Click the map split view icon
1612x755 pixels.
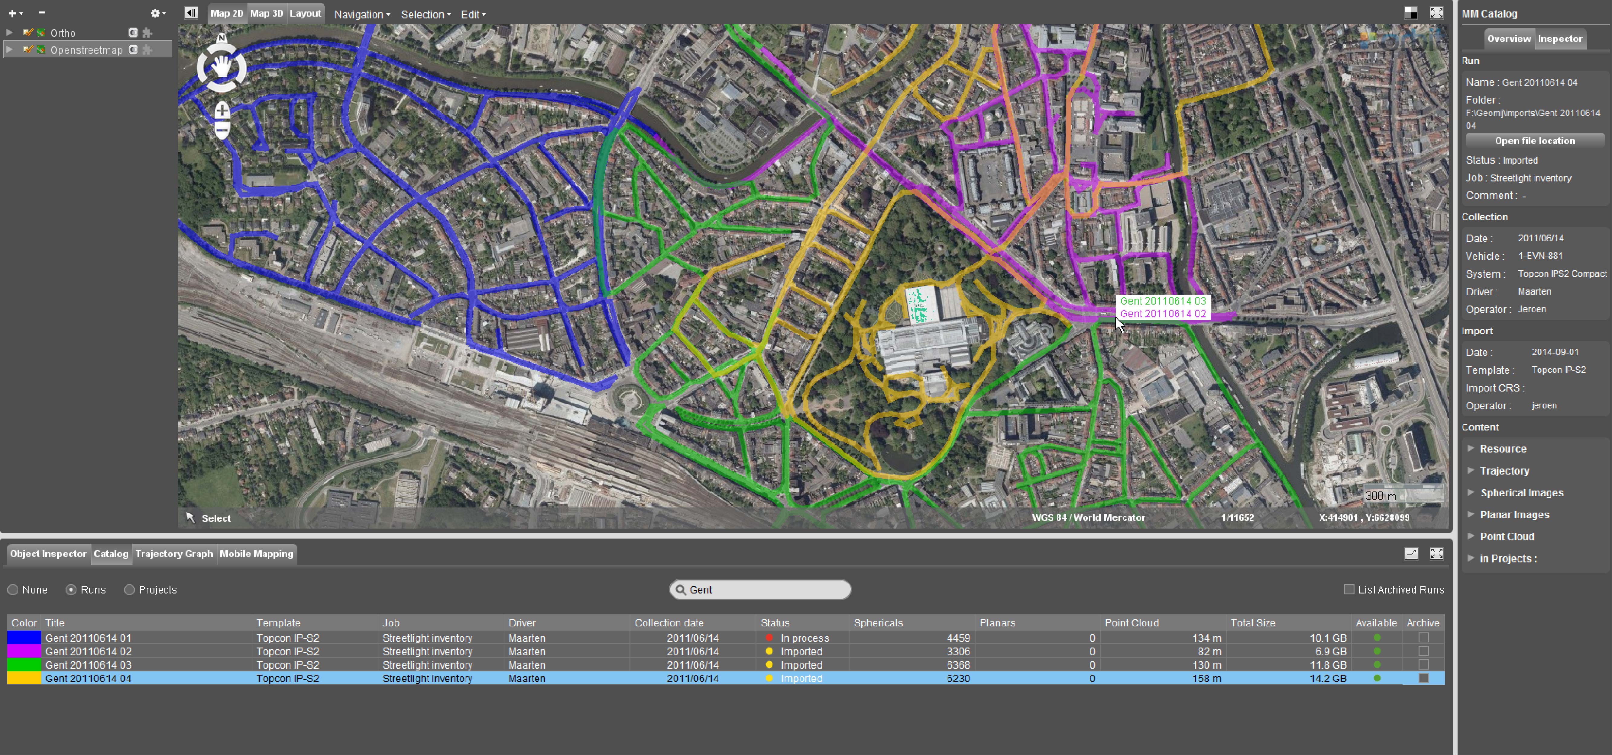pyautogui.click(x=1410, y=13)
